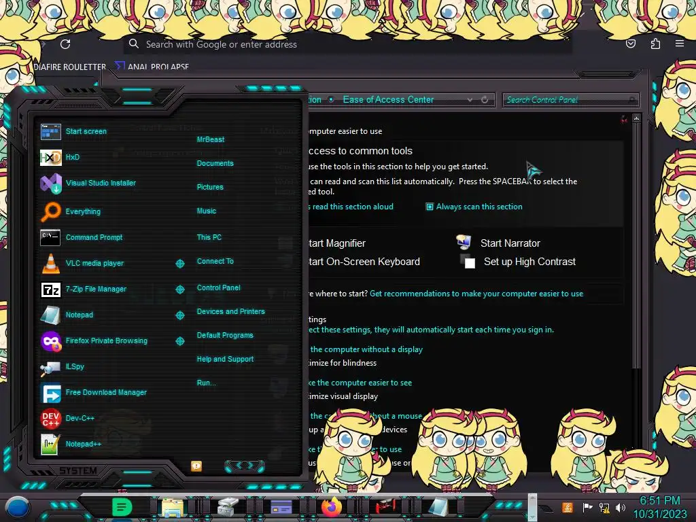Open Default Programs entry
This screenshot has height=522, width=696.
pos(224,336)
